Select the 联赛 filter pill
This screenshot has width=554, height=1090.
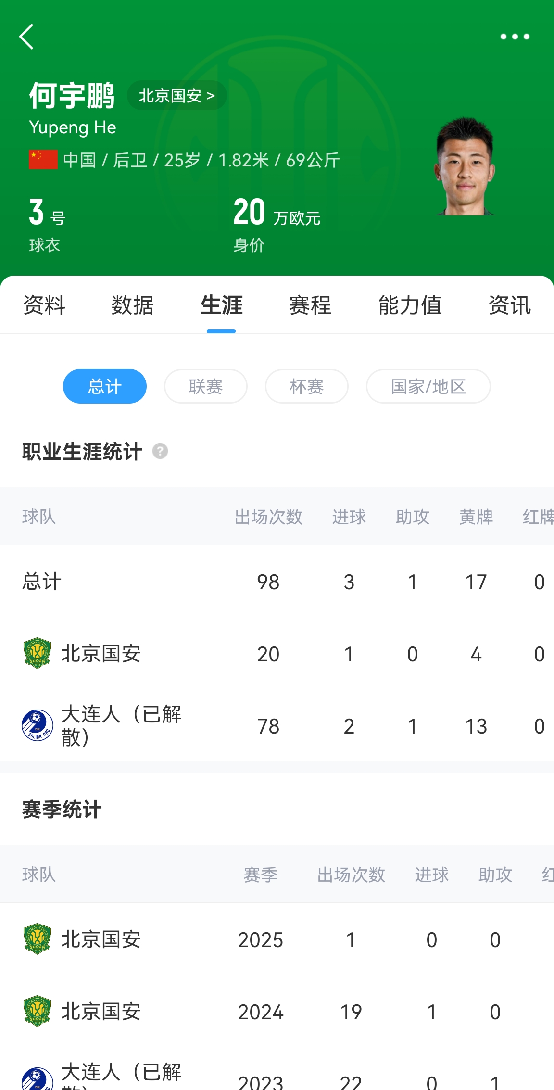tap(206, 386)
